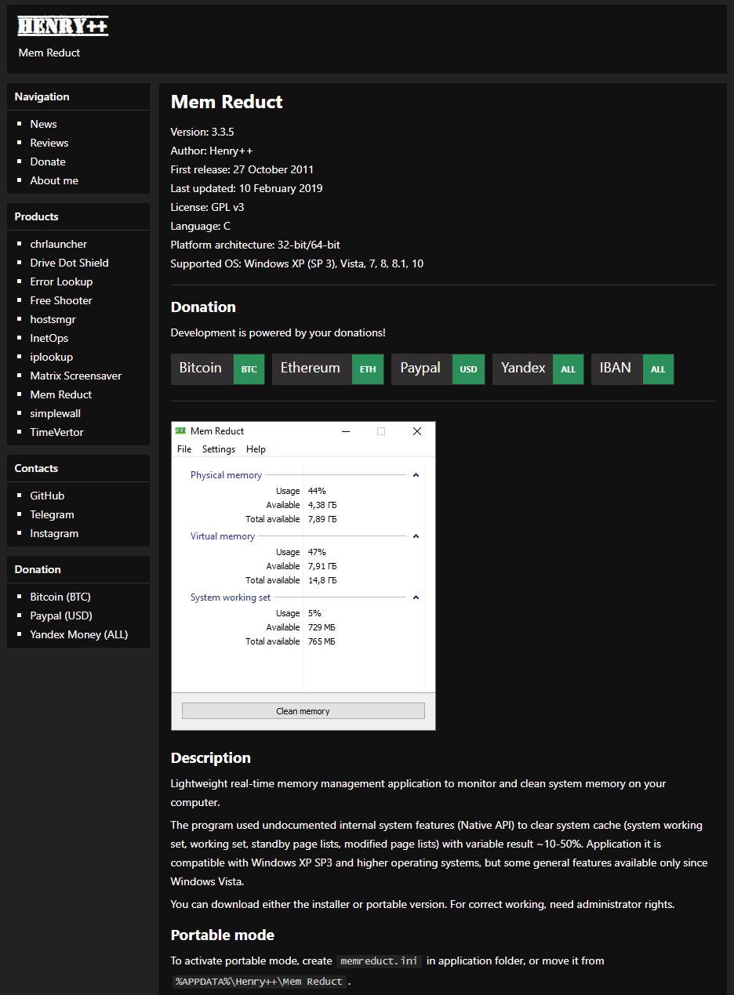Click the License: GPL v3 text
734x995 pixels.
tap(208, 207)
